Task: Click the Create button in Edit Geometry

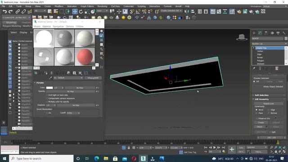Action: click(261, 122)
